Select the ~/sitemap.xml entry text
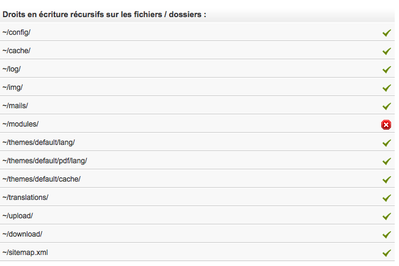399x266 pixels. (25, 253)
